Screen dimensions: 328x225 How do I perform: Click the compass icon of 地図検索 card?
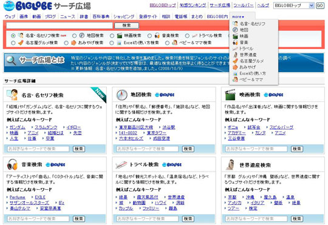coord(121,95)
